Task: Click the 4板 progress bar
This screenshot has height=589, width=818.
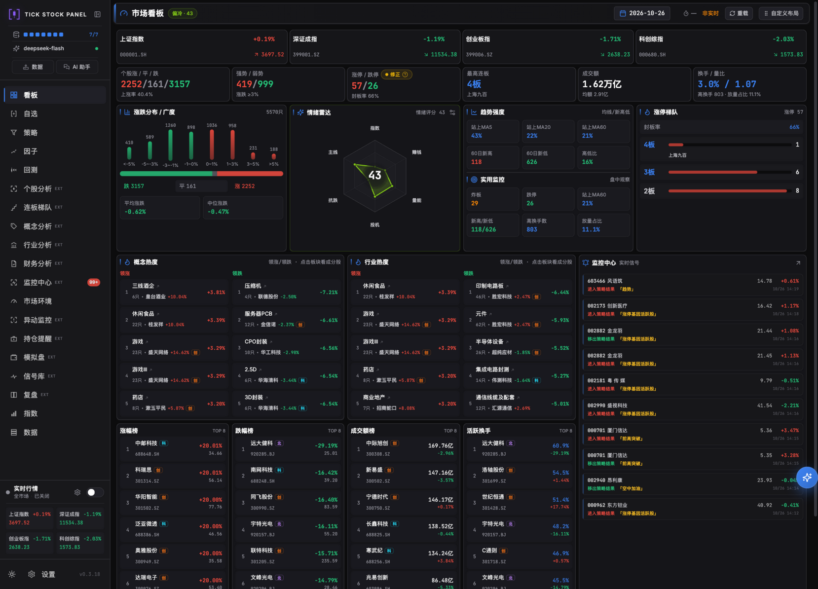Action: tap(730, 145)
